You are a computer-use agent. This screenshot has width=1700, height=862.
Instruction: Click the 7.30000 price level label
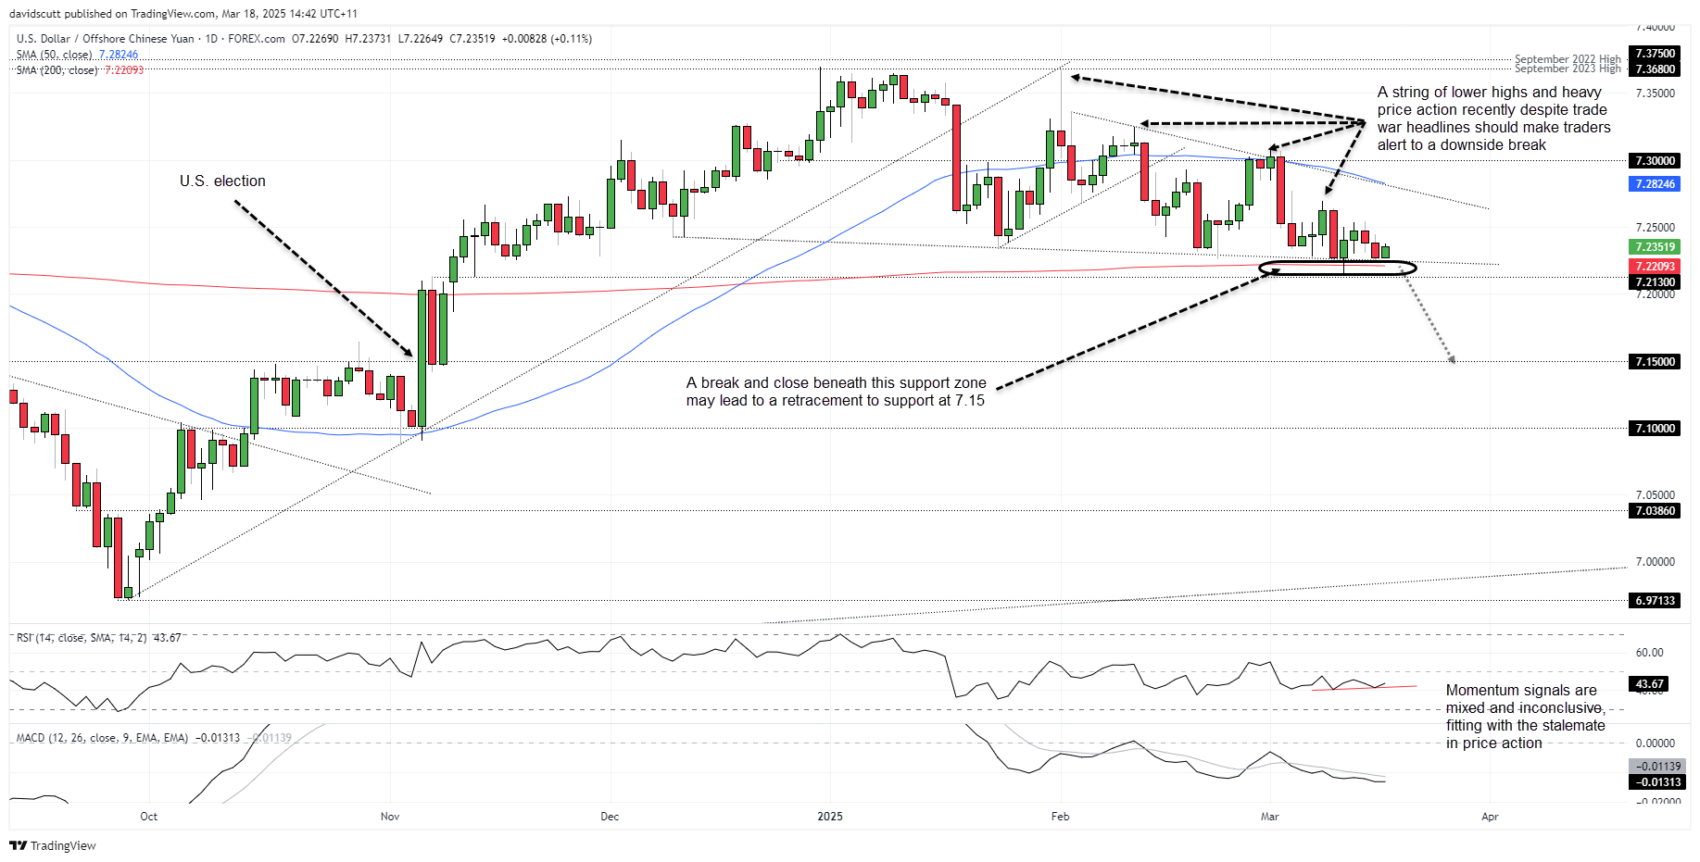(x=1655, y=161)
